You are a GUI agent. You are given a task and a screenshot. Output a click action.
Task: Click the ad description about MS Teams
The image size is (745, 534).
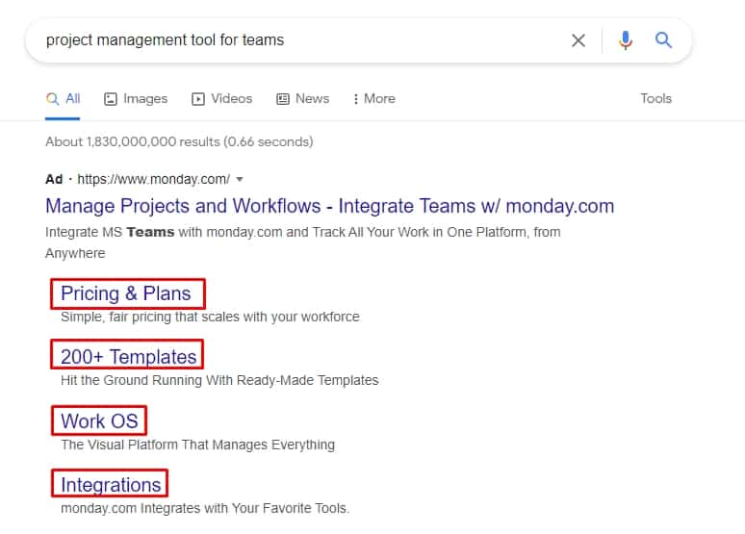coord(302,232)
